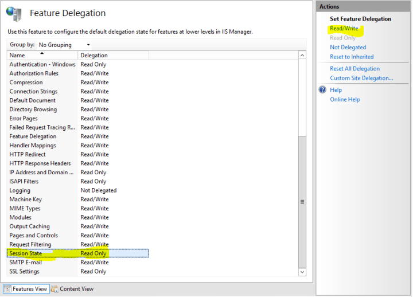Select the Authorization Rules row
The image size is (413, 297).
click(77, 73)
